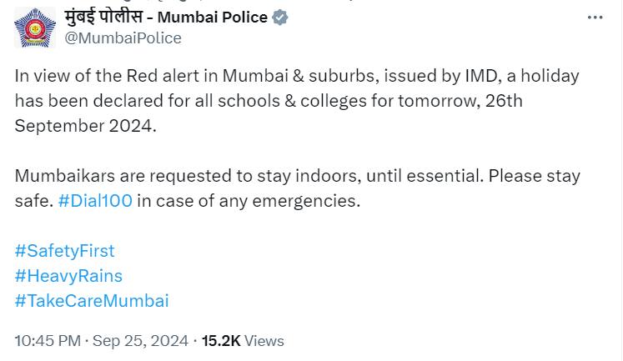Click the Views label beside the count
The image size is (623, 361).
coord(264,341)
